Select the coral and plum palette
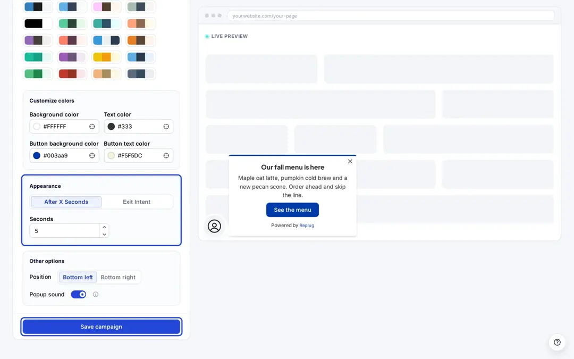The width and height of the screenshot is (574, 359). 72,40
